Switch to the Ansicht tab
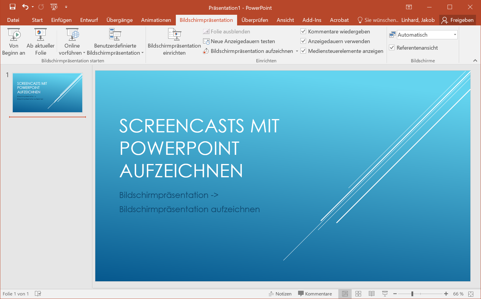The width and height of the screenshot is (481, 299). (x=285, y=20)
